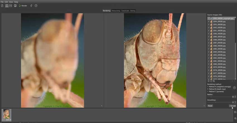The width and height of the screenshot is (237, 123).
Task: Select 2081_KREBS.jpg in source list
Action: 219,61
